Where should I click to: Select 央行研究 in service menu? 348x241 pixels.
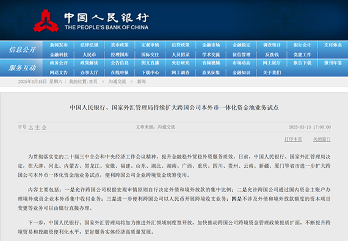coord(181,63)
